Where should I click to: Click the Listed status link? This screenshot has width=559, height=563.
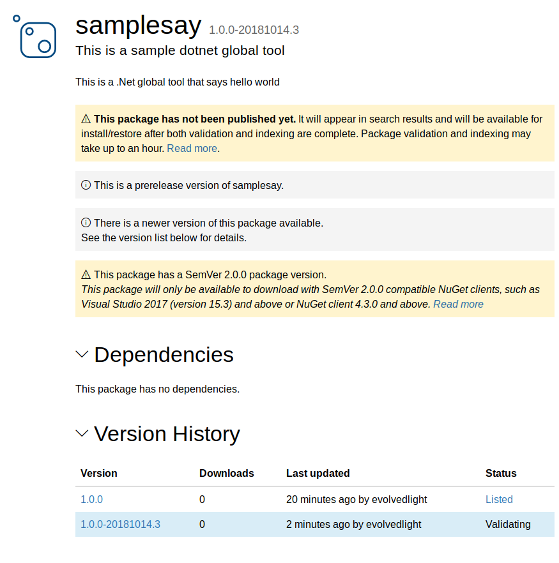499,499
